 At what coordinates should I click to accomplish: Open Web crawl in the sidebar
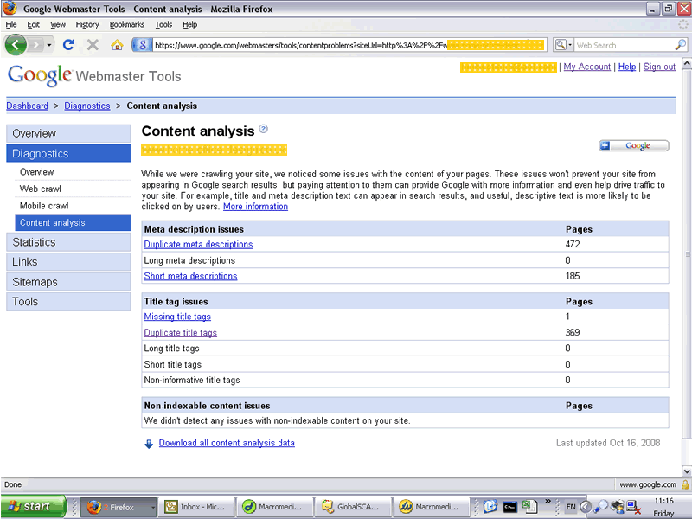pyautogui.click(x=40, y=189)
